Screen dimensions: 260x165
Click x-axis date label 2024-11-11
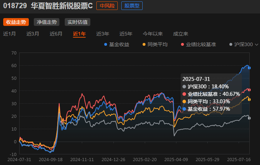pyautogui.click(x=82, y=160)
